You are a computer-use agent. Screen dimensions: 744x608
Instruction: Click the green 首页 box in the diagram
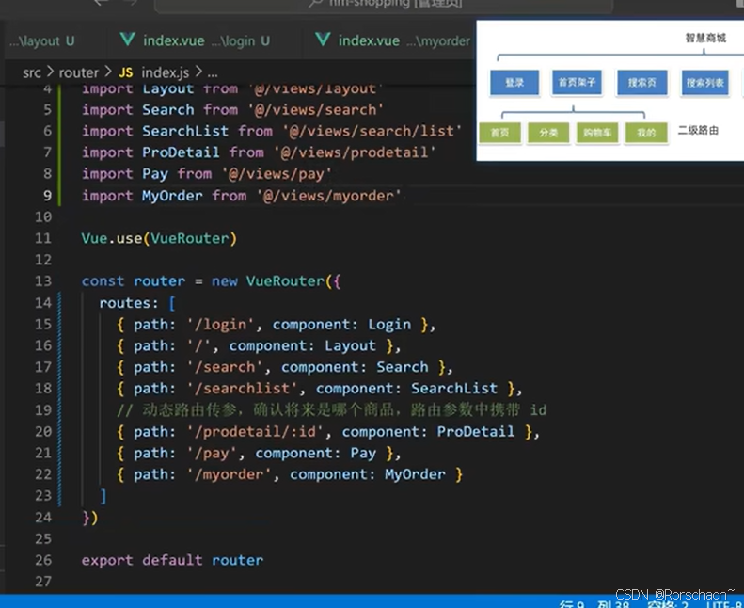tap(499, 133)
